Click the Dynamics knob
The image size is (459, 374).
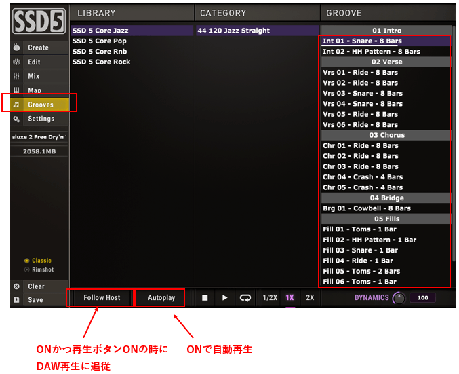tap(399, 299)
